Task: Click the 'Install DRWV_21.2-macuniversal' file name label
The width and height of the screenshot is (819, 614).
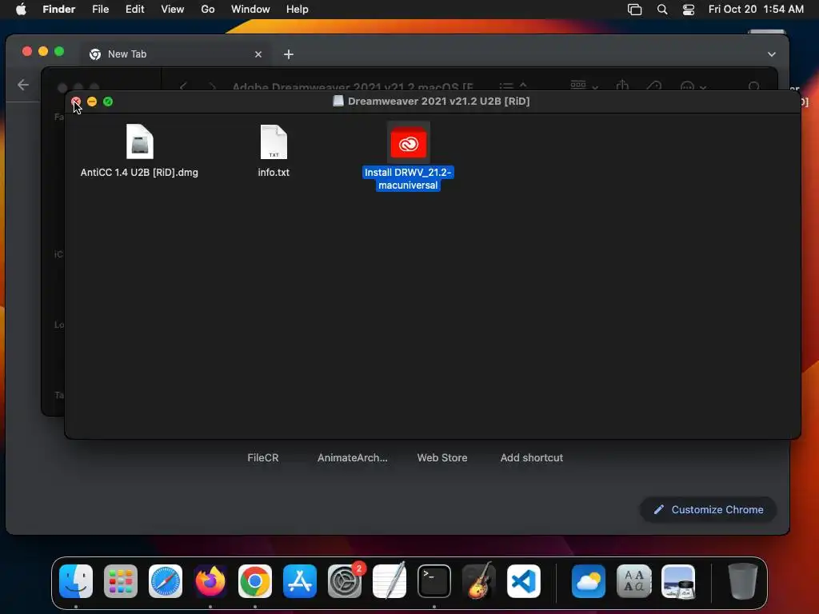Action: [x=408, y=178]
